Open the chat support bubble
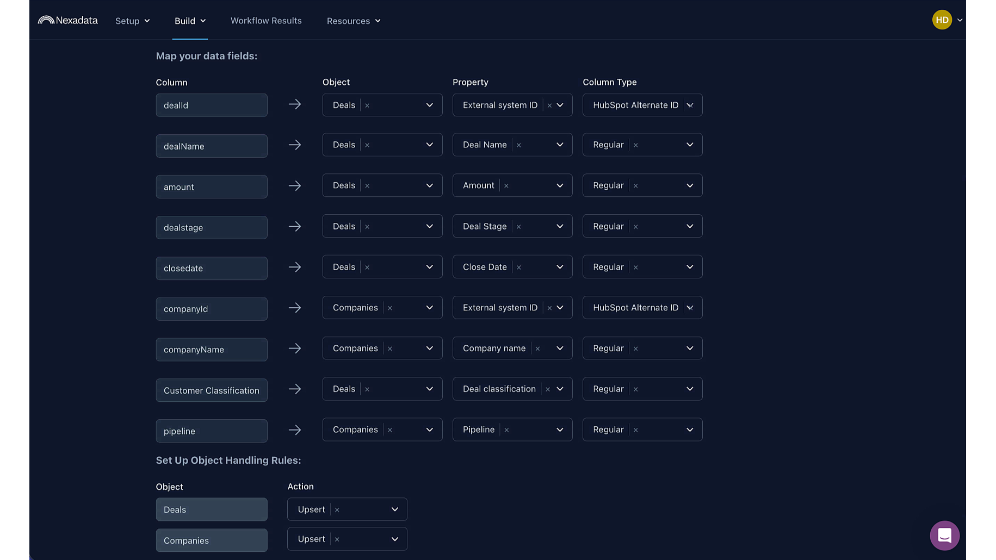This screenshot has height=560, width=996. click(944, 536)
